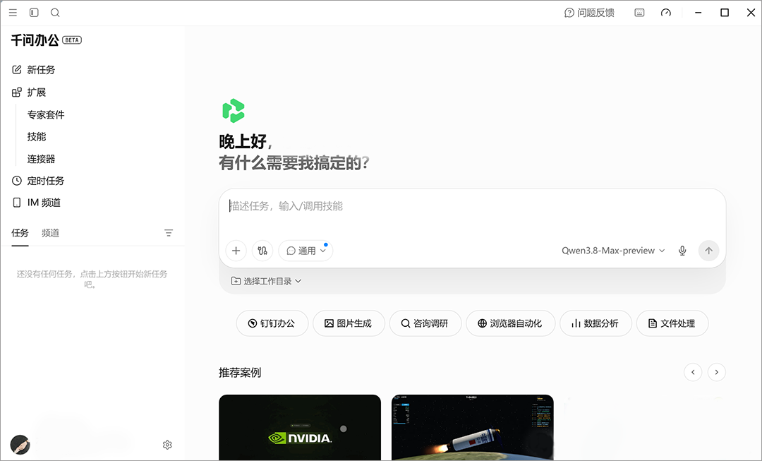Viewport: 762px width, 461px height.
Task: Click the green Qianwen logo
Action: click(x=234, y=110)
